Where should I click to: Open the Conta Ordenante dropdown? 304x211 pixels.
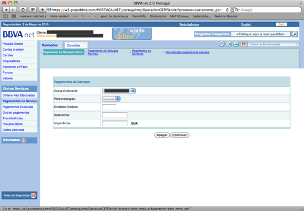(x=119, y=91)
